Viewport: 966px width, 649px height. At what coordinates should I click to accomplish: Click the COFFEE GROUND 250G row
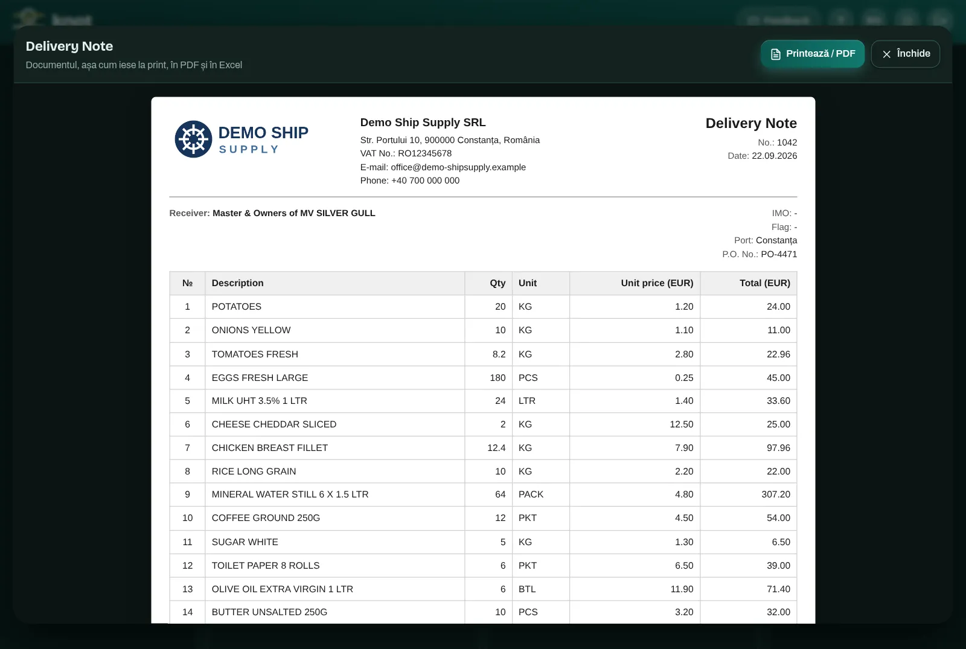[x=483, y=518]
